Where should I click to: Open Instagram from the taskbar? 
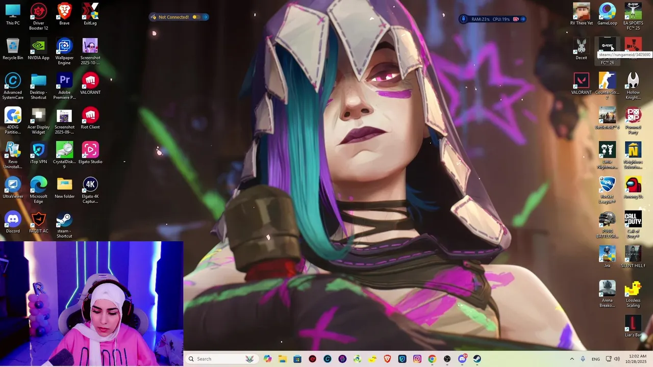417,359
